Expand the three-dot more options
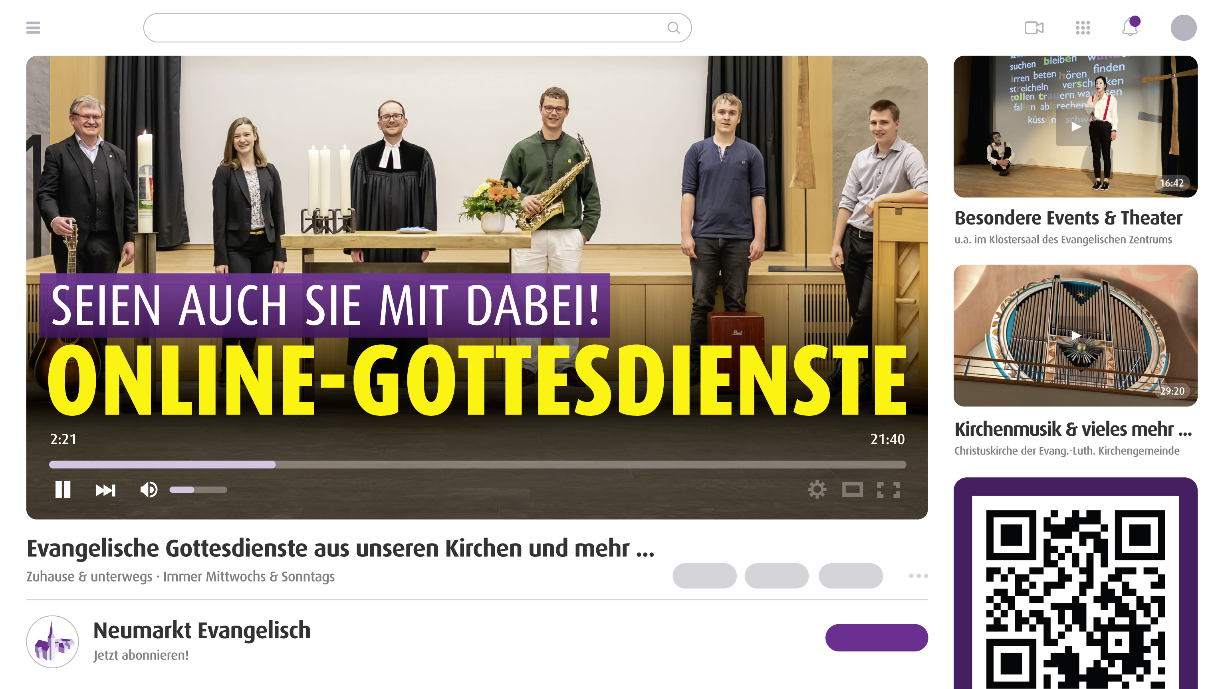The height and width of the screenshot is (689, 1224). [x=918, y=576]
